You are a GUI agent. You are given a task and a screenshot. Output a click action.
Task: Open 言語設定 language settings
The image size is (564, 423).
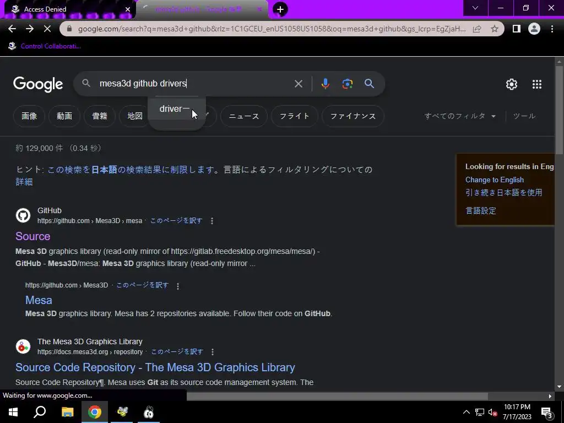point(480,211)
